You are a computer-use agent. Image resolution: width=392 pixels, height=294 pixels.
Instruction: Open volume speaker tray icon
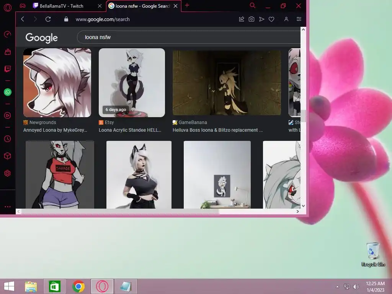(x=356, y=286)
